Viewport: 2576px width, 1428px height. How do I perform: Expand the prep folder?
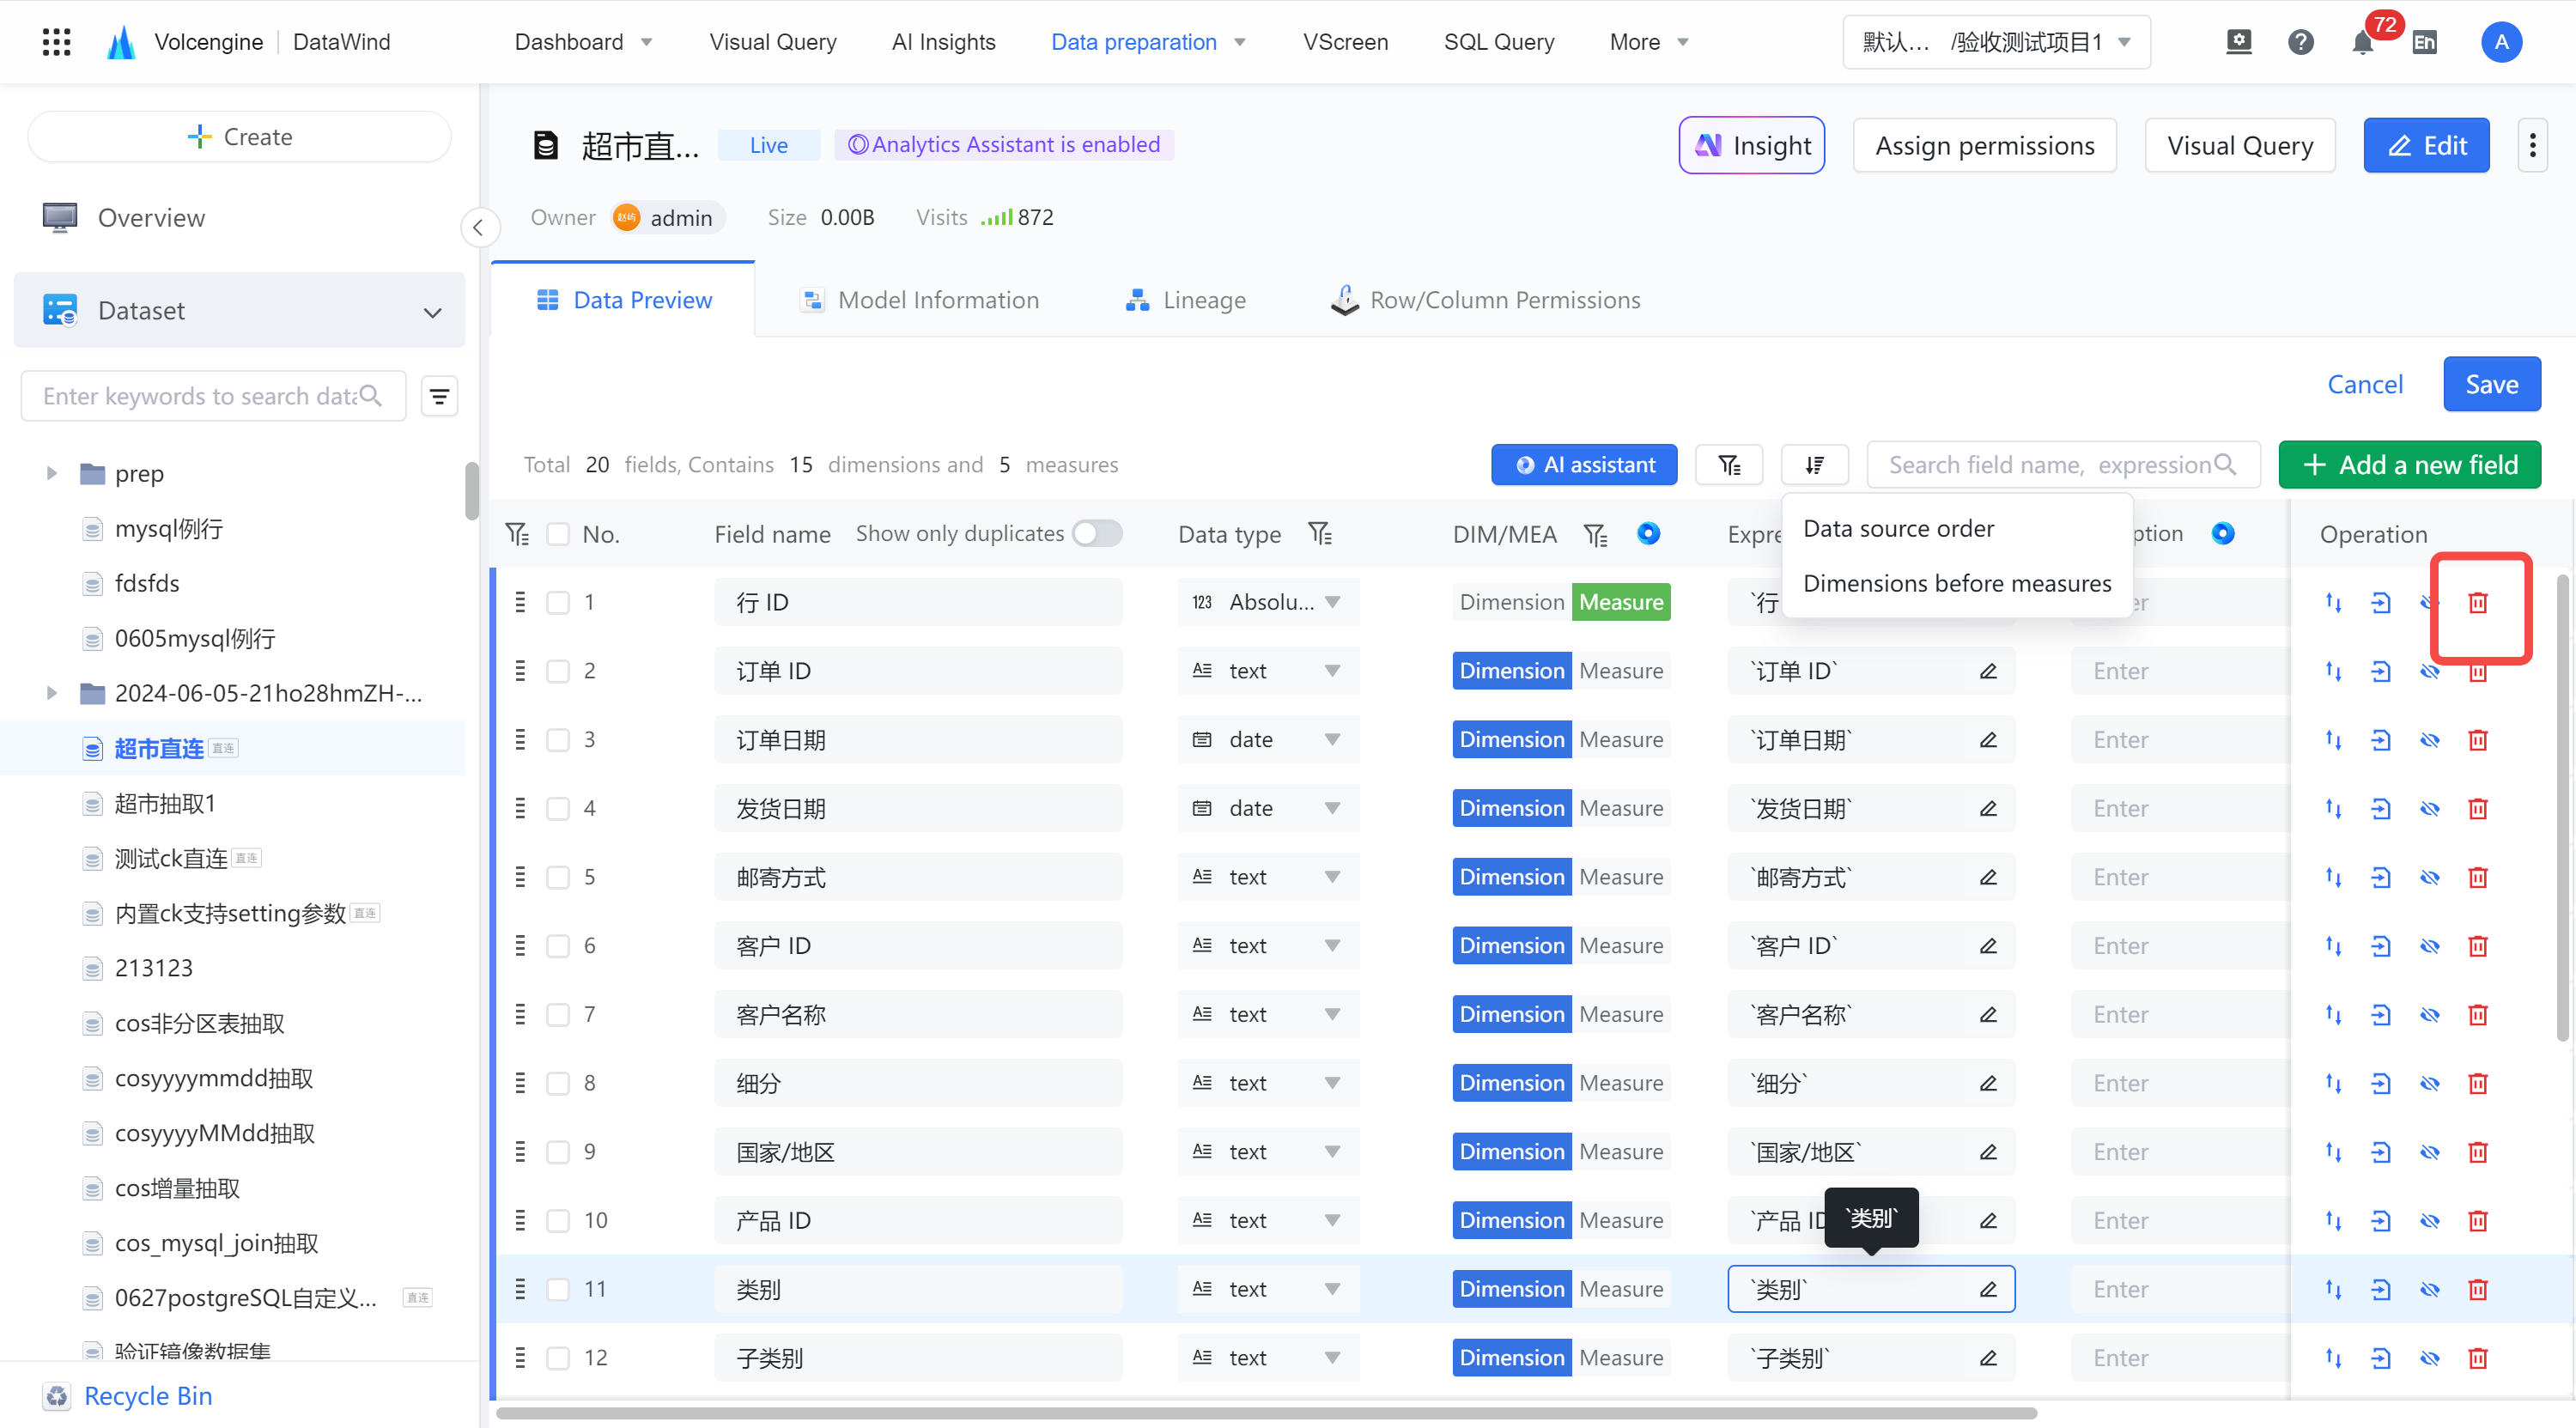tap(51, 473)
